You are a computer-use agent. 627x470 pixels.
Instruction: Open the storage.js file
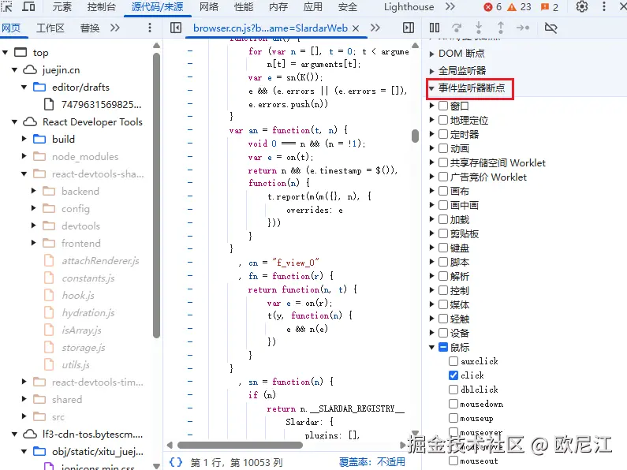pyautogui.click(x=83, y=348)
